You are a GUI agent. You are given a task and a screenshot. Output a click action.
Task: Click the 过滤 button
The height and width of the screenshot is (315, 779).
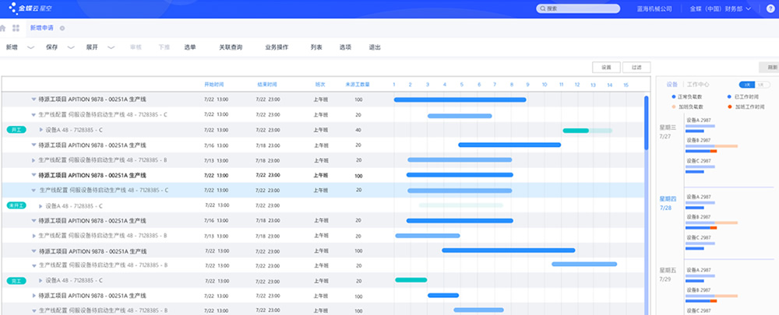[636, 67]
